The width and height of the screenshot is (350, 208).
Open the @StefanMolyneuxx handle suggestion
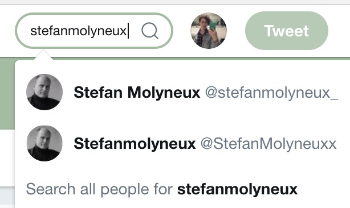point(268,144)
